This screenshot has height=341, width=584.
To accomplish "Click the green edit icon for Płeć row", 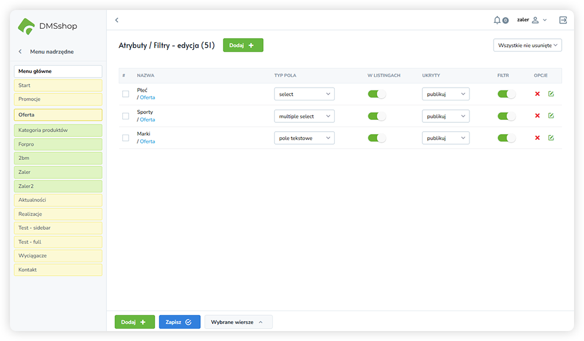I will point(551,94).
